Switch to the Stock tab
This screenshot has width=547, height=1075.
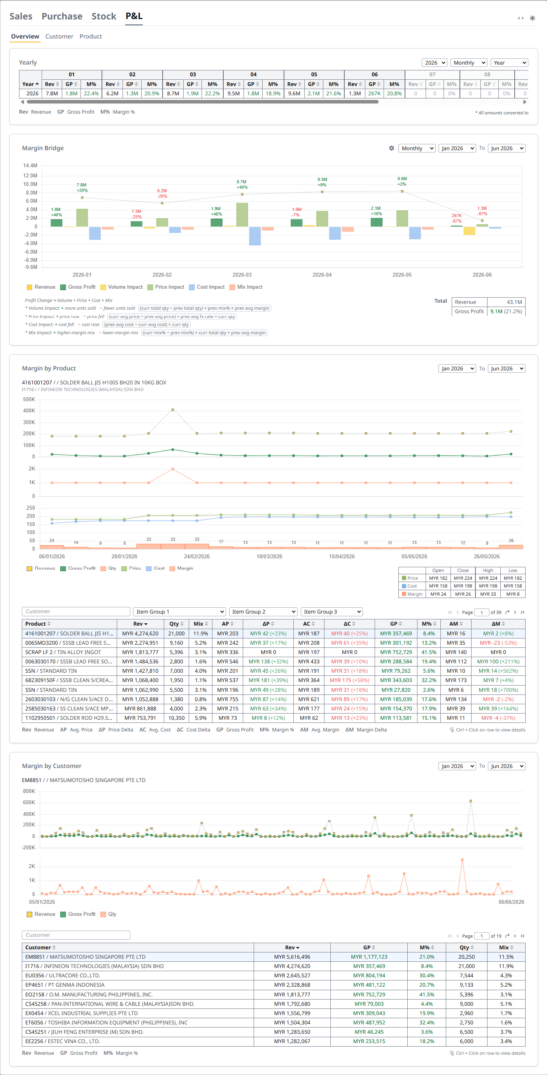[104, 16]
